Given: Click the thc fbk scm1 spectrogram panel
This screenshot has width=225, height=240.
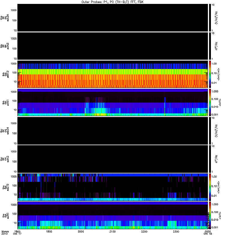Looking at the screenshot, I should pos(112,215).
